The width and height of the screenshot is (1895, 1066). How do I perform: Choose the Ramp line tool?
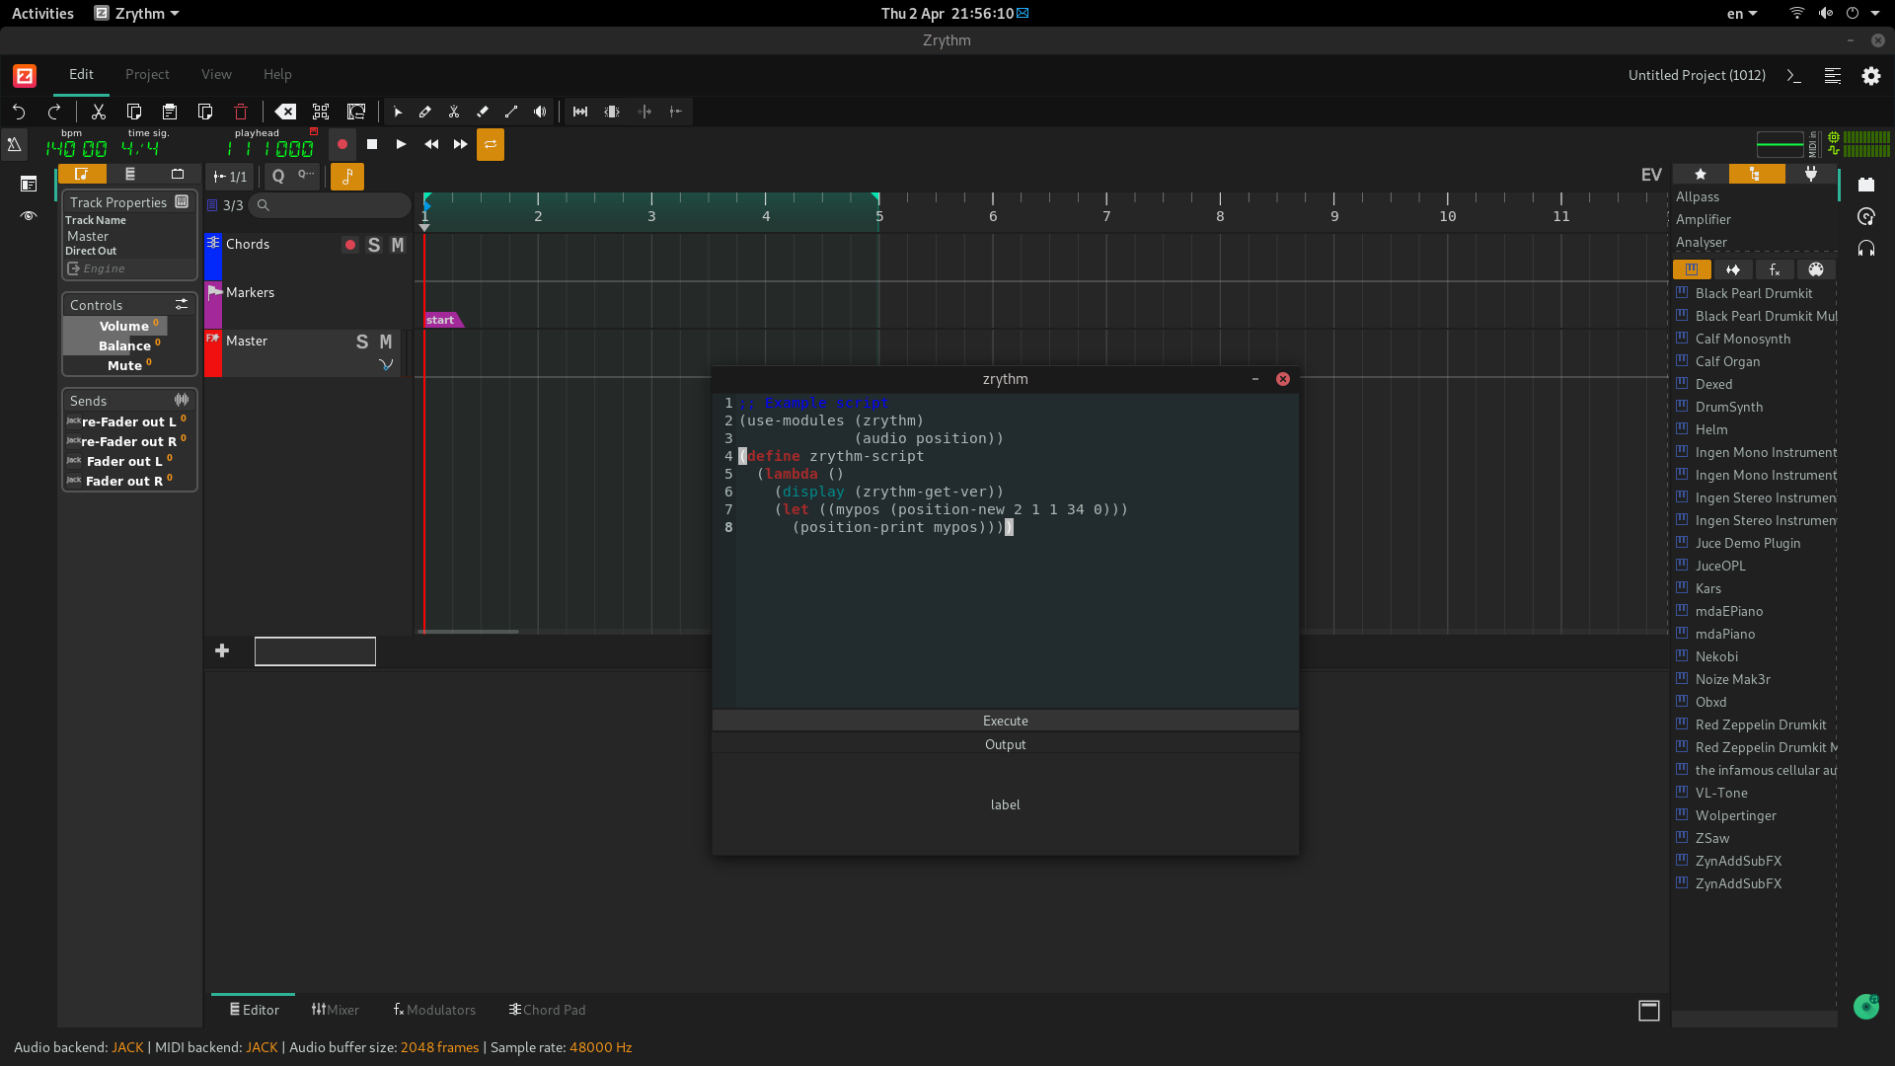(511, 112)
